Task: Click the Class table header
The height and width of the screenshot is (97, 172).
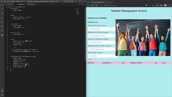Action: (123, 63)
